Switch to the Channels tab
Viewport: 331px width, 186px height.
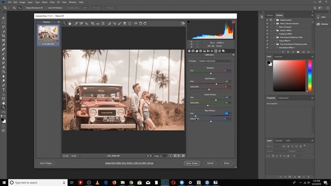pos(279,141)
